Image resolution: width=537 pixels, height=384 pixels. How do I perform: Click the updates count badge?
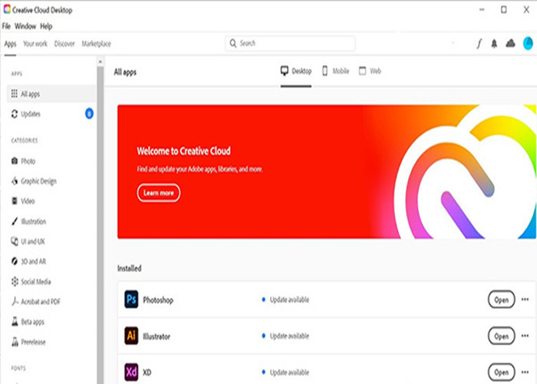point(89,114)
